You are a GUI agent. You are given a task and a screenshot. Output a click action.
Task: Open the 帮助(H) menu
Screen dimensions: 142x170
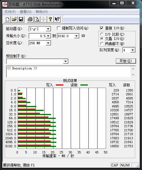(x=42, y=12)
